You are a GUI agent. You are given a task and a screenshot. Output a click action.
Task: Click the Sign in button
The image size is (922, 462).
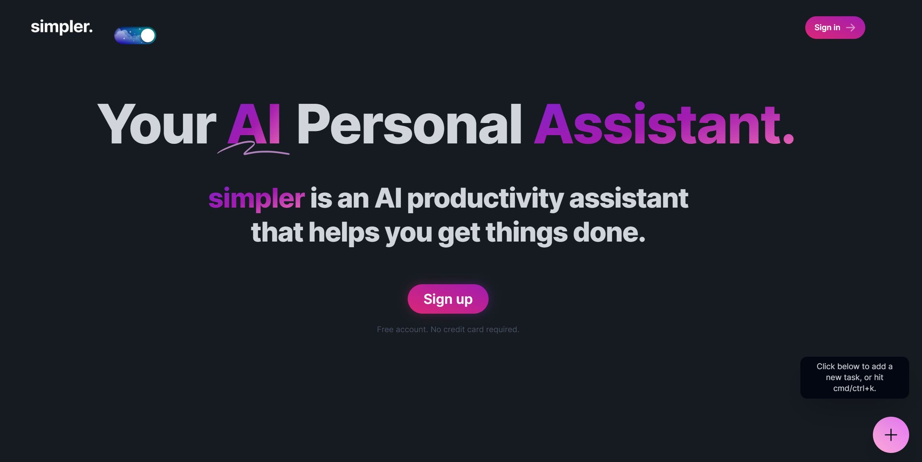(x=834, y=27)
